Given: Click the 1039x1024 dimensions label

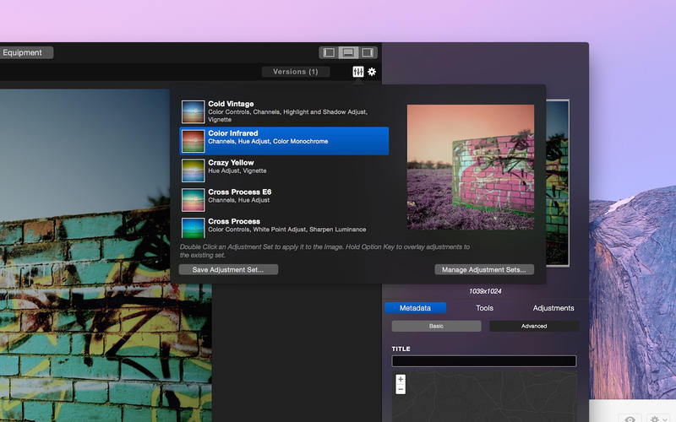Looking at the screenshot, I should 485,291.
